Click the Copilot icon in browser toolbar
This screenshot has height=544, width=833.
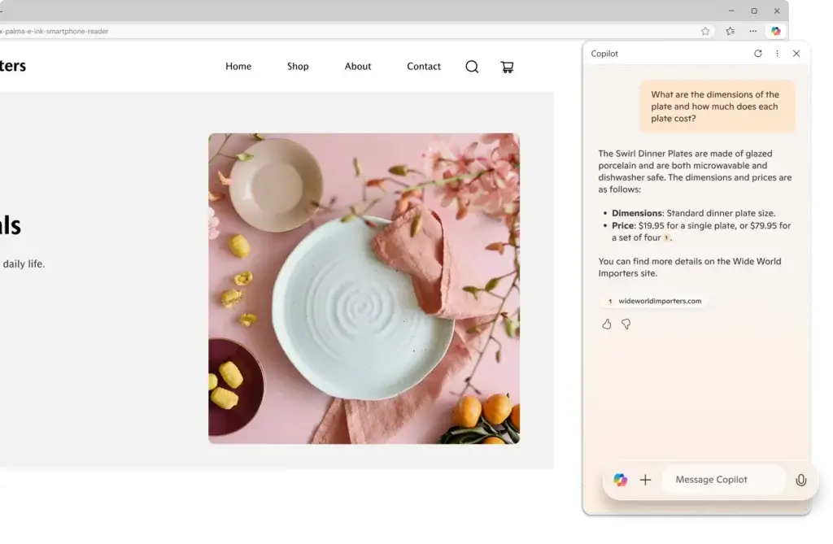click(x=775, y=32)
